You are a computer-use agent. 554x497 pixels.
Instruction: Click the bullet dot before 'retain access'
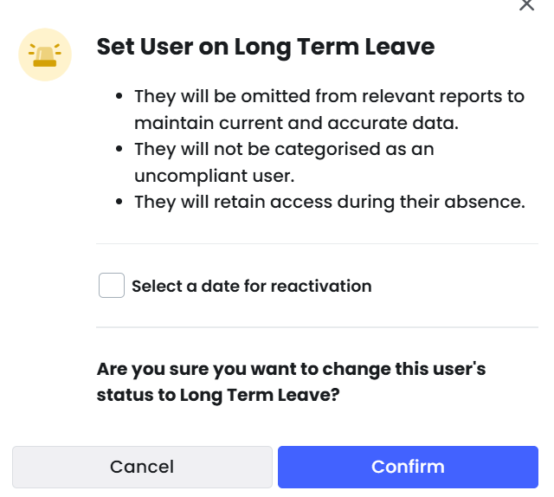(119, 202)
